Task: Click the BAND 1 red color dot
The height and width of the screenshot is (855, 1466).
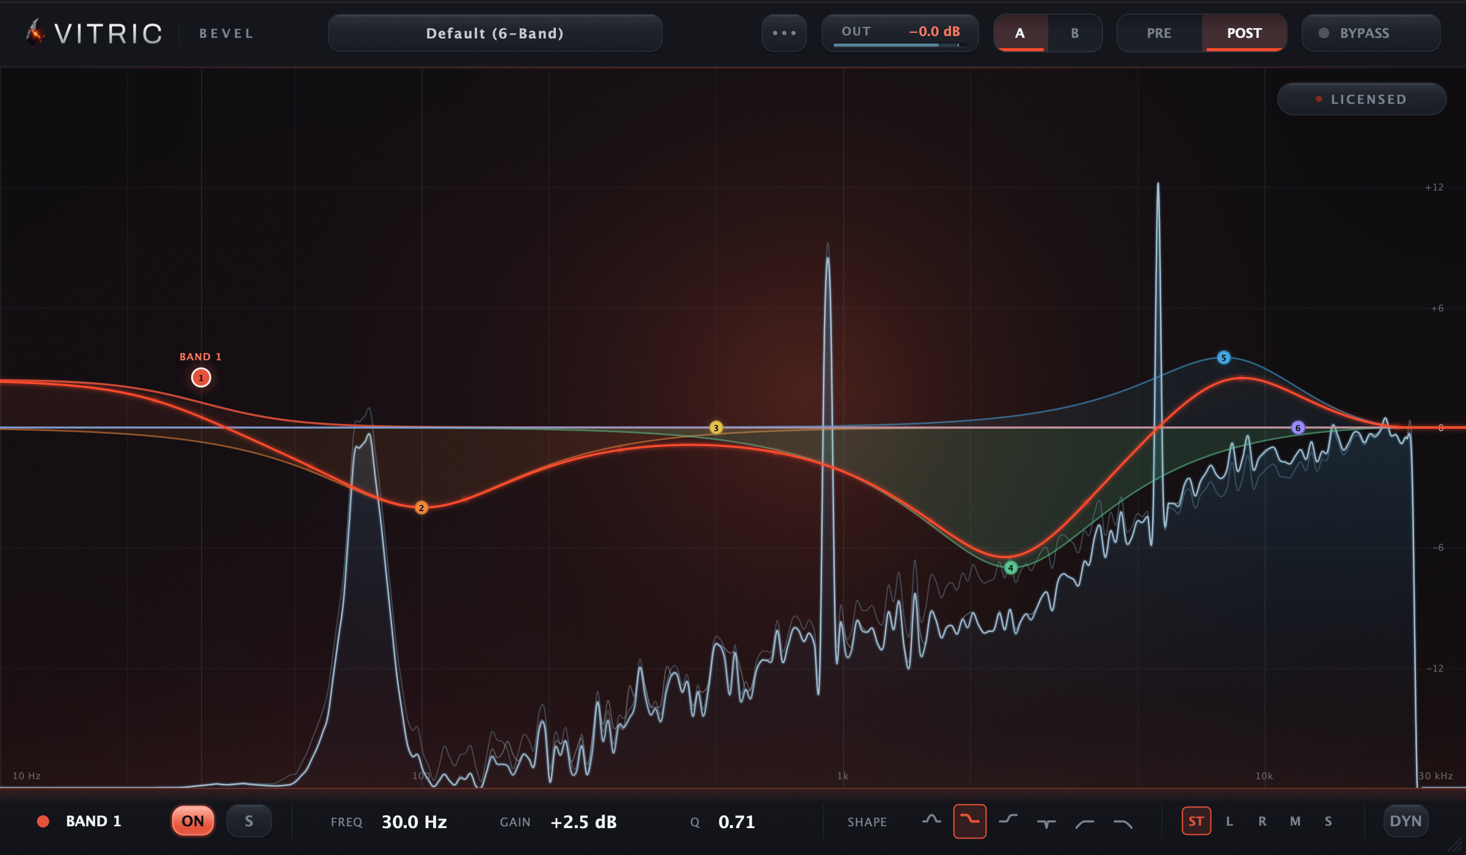Action: pyautogui.click(x=43, y=821)
